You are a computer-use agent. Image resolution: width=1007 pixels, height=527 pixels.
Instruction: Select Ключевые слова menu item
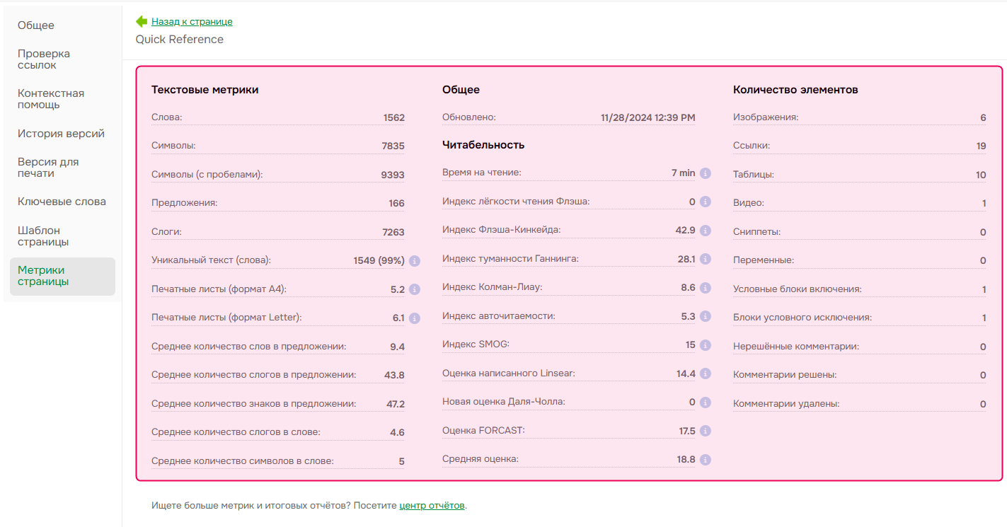click(62, 202)
